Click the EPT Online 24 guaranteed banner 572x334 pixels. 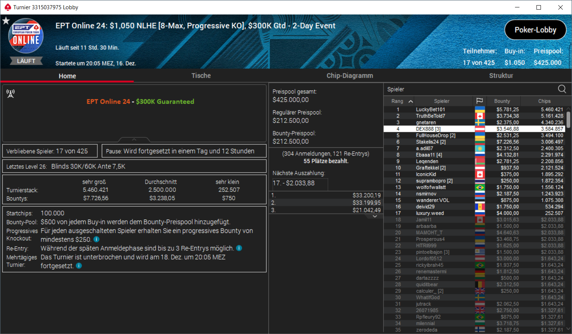pos(140,101)
